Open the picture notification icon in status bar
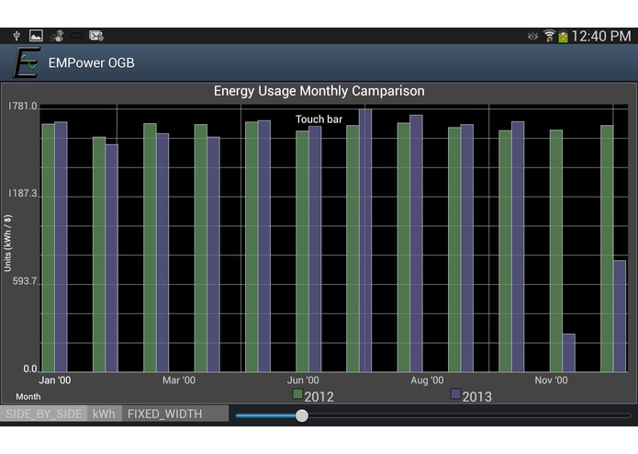Viewport: 638px width, 454px height. (36, 36)
